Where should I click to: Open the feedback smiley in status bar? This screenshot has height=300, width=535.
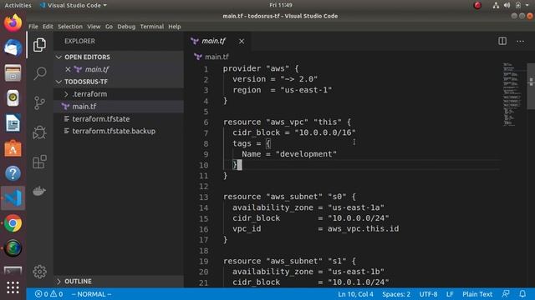506,294
